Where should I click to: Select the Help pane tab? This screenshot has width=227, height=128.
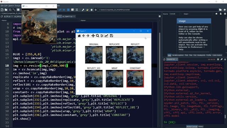(x=169, y=55)
